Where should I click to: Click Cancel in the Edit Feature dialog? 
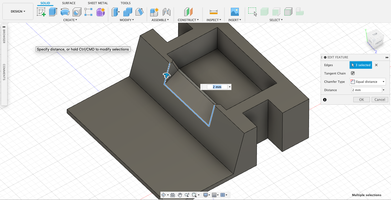pos(380,100)
